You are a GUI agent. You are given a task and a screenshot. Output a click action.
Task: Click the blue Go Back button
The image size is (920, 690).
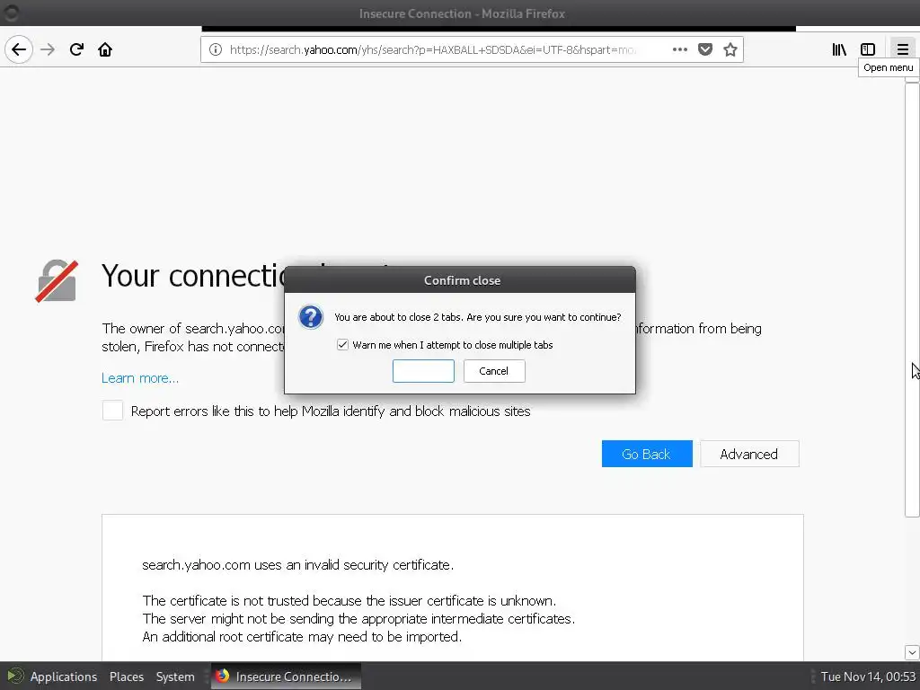(x=647, y=454)
